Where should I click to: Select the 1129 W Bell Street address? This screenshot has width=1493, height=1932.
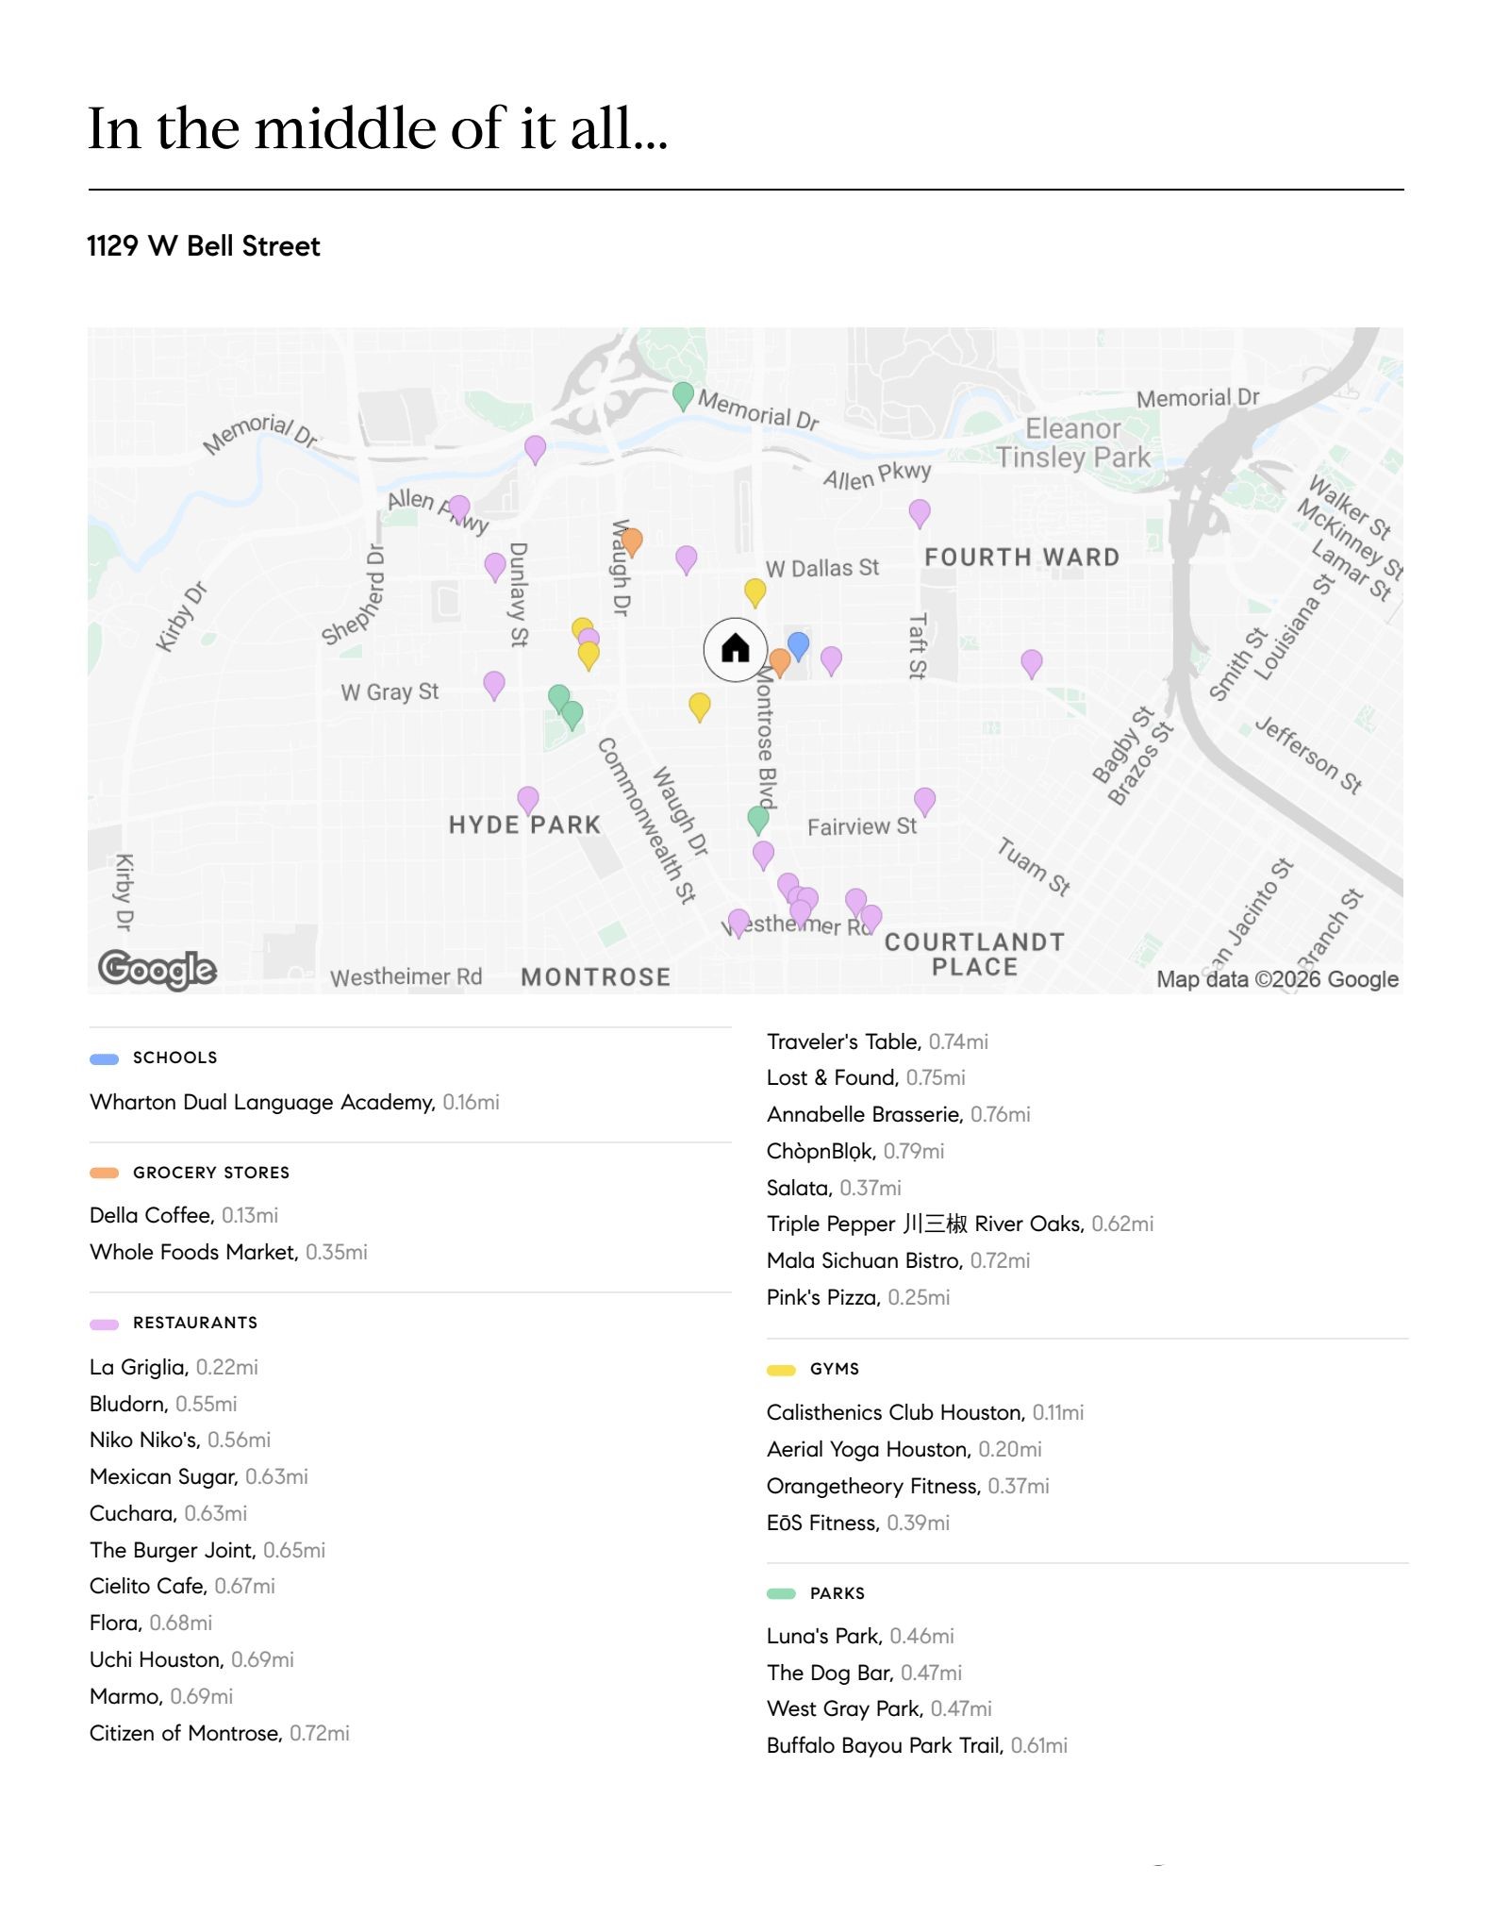(x=204, y=246)
